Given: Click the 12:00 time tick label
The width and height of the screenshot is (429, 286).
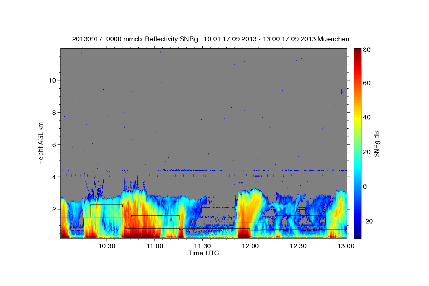Looking at the screenshot, I should coord(250,246).
